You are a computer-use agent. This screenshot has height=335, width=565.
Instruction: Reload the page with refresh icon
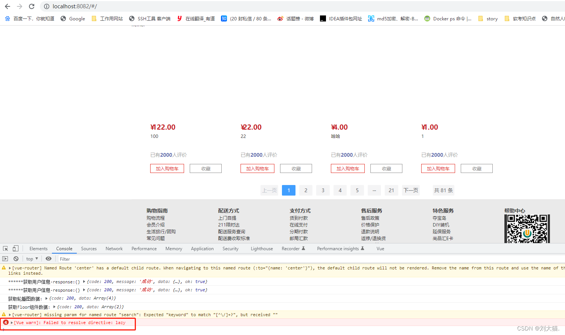tap(32, 6)
